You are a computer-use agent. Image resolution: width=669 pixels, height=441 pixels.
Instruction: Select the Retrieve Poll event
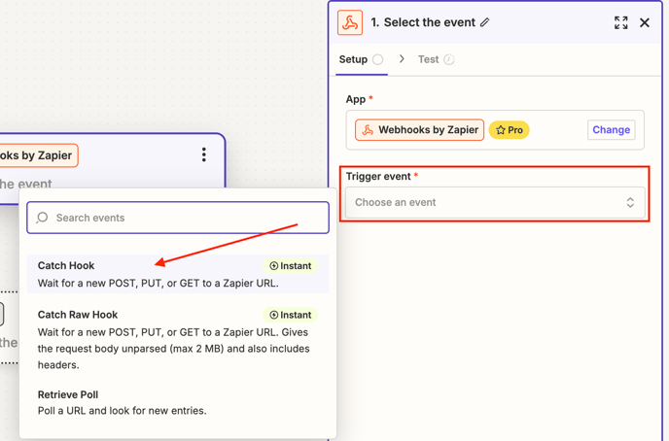[x=178, y=402]
